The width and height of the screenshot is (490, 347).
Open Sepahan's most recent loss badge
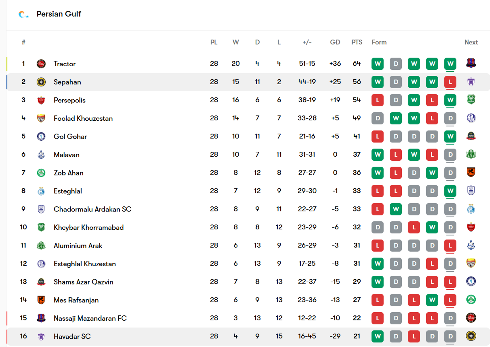point(450,82)
